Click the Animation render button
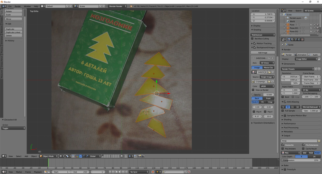The width and height of the screenshot is (322, 174). click(x=300, y=55)
